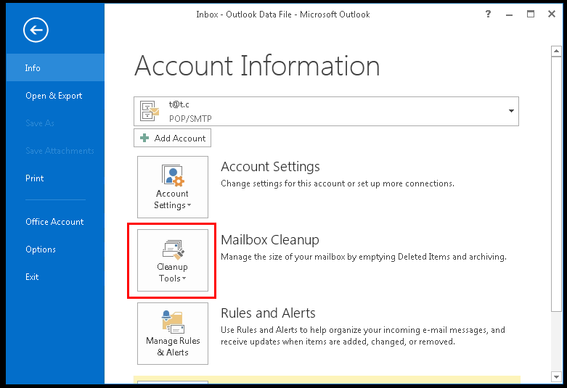
Task: Expand the t@t.c account dropdown
Action: click(511, 111)
